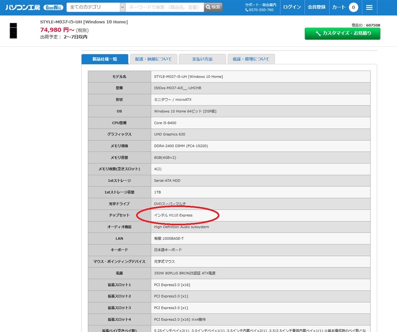Click the 商品ID 607508 text
The height and width of the screenshot is (332, 397).
366,25
